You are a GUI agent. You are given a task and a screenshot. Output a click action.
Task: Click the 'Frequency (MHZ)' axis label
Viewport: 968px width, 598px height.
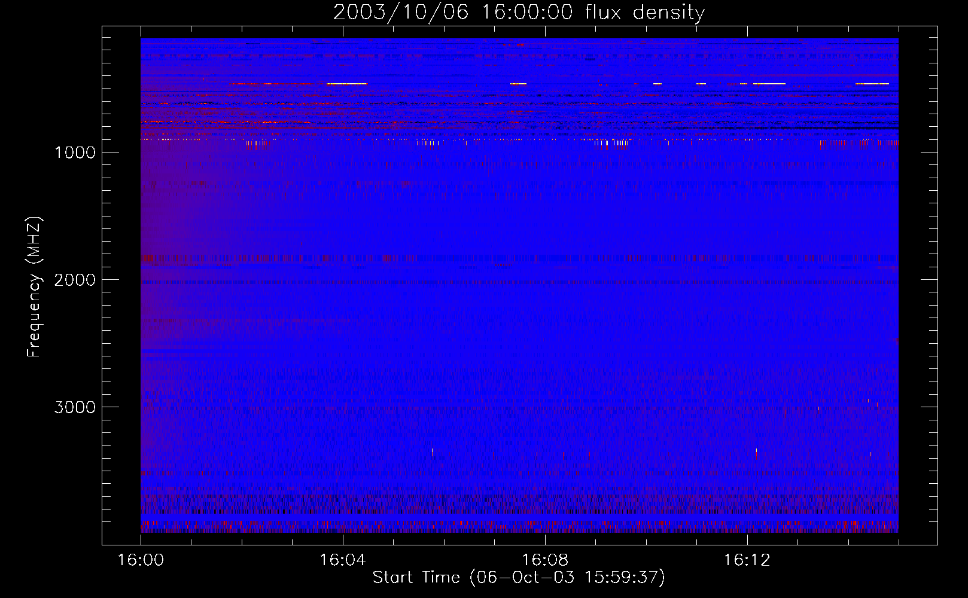point(35,287)
